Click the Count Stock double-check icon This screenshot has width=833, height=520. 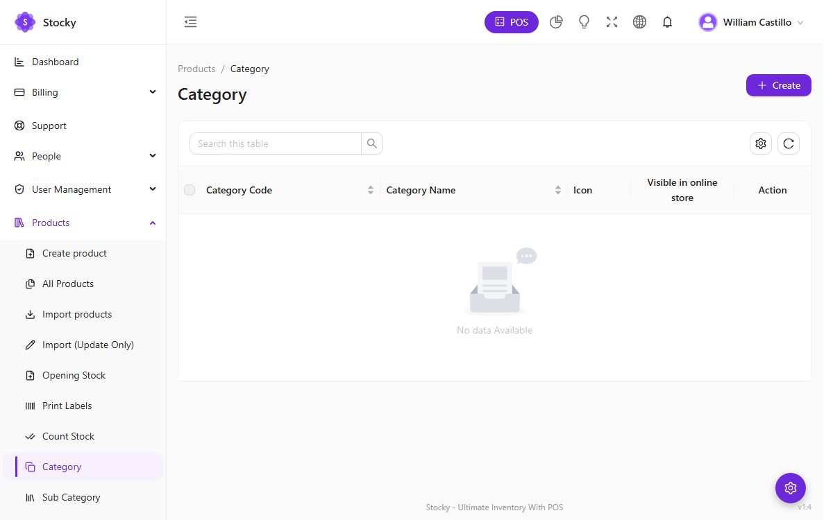30,436
